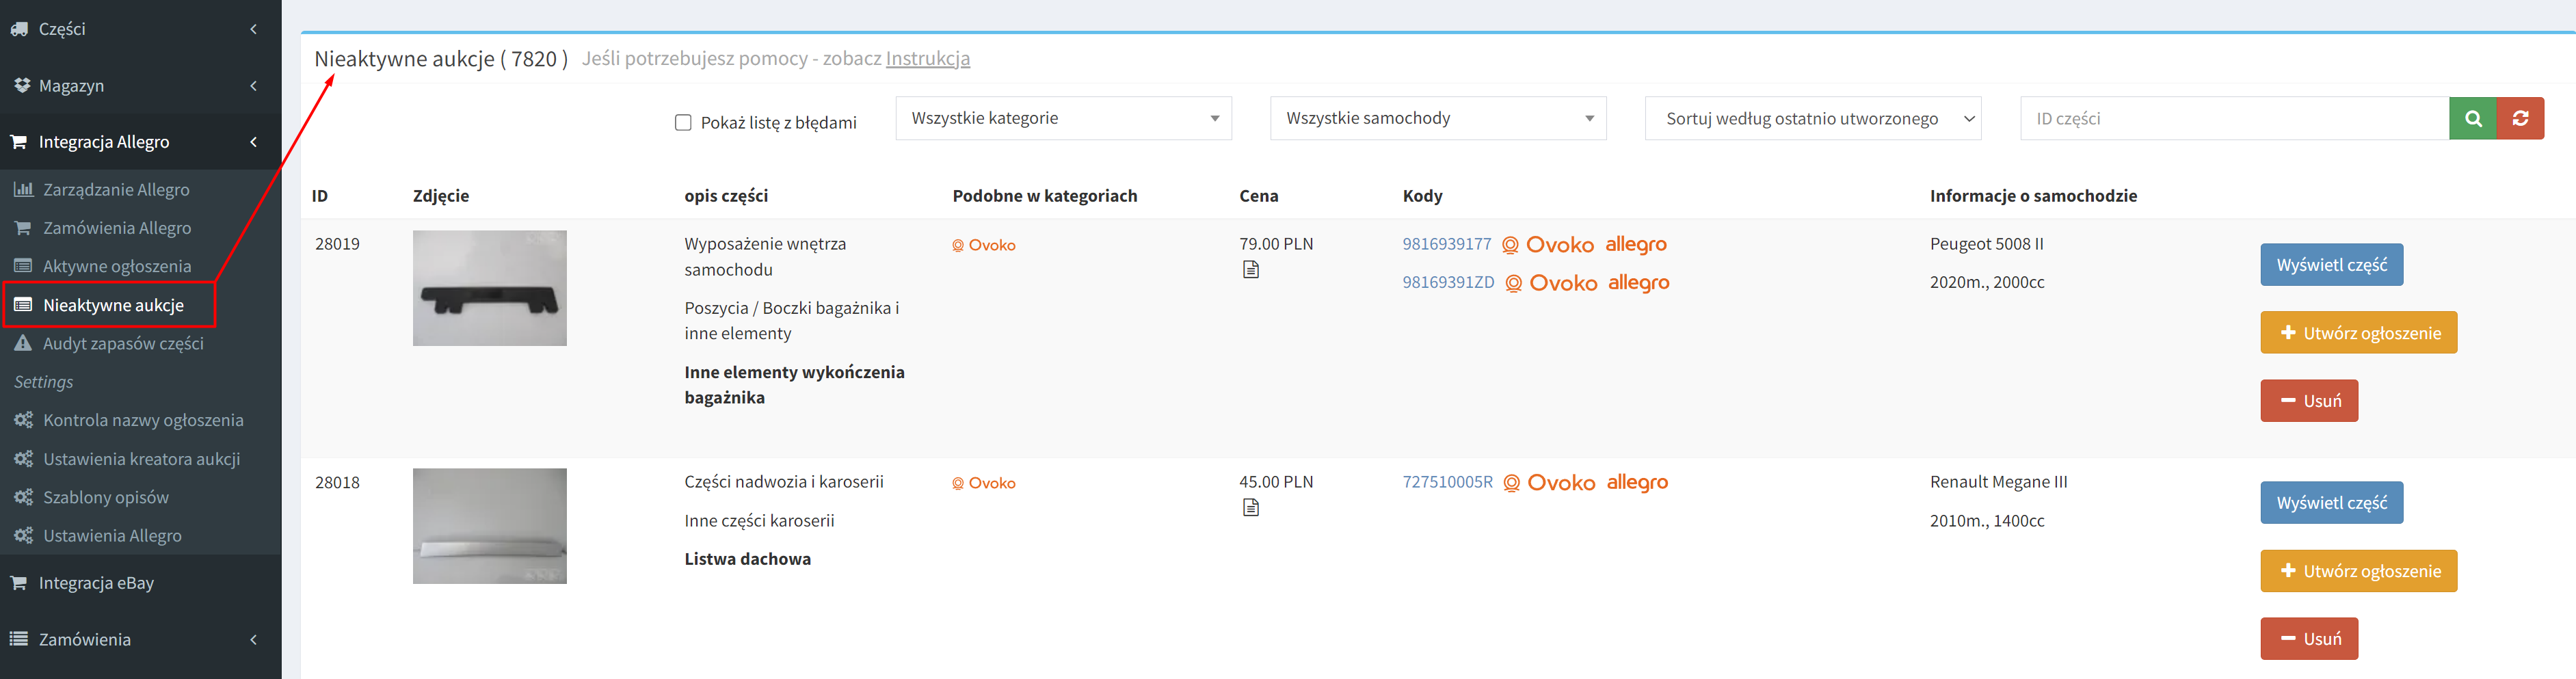
Task: Click allegro logo beside code 727510005R
Action: [x=1637, y=482]
